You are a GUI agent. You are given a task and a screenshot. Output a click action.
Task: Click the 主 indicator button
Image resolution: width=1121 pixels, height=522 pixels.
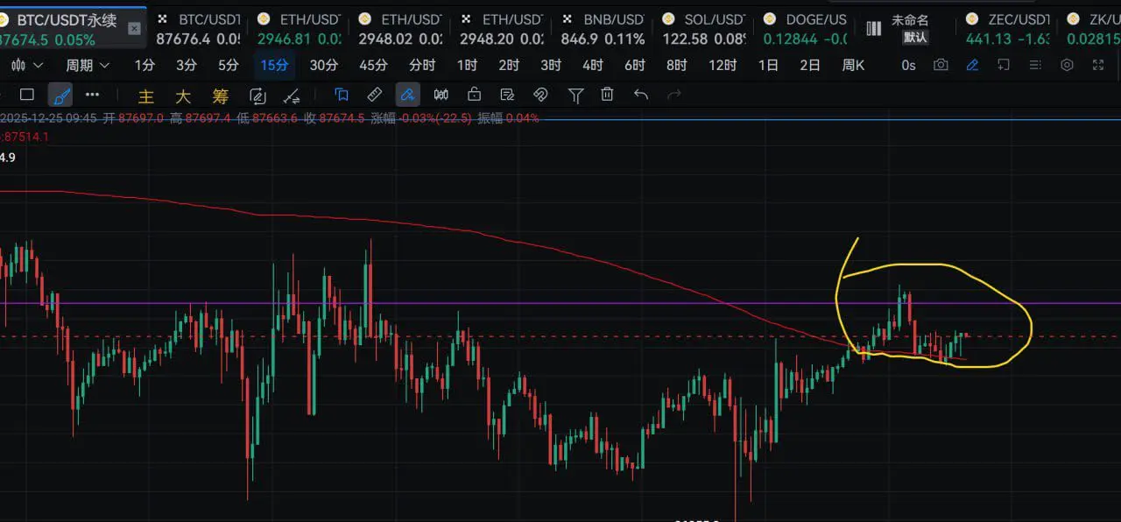(146, 95)
